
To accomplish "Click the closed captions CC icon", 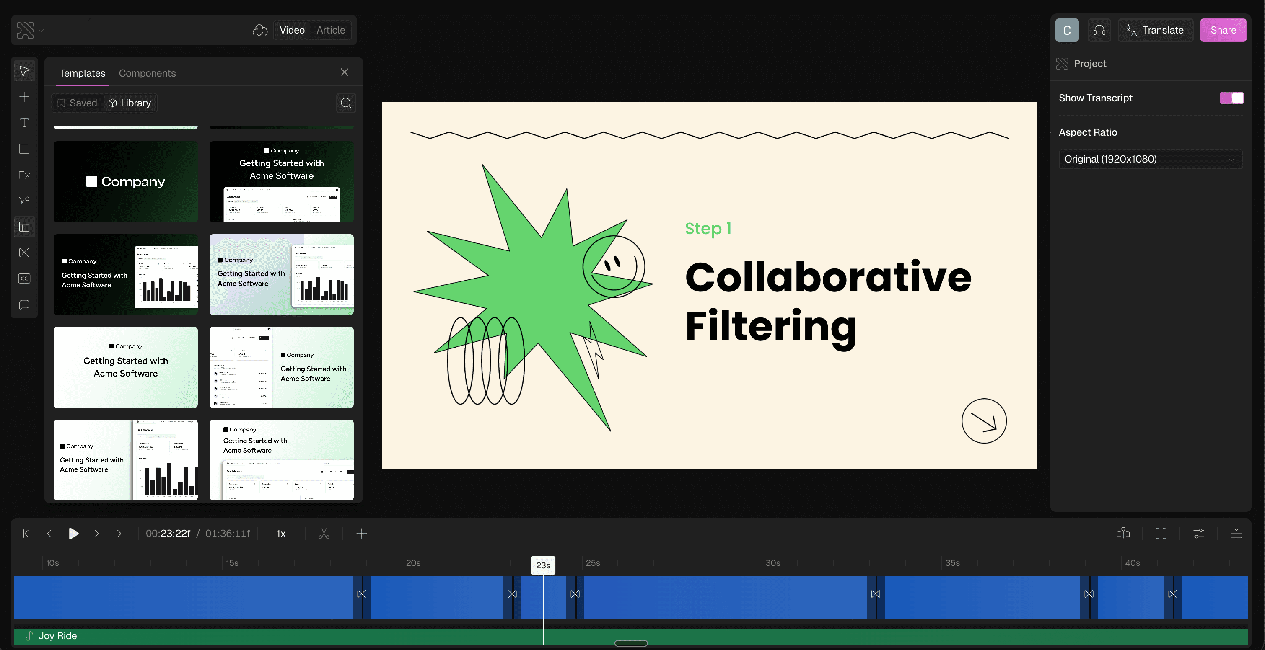I will click(x=24, y=279).
